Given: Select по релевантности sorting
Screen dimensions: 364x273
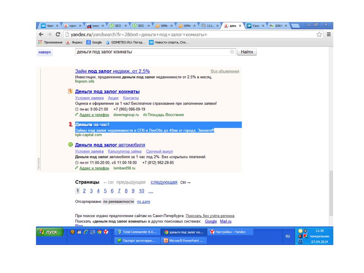Looking at the screenshot, I should 119,201.
